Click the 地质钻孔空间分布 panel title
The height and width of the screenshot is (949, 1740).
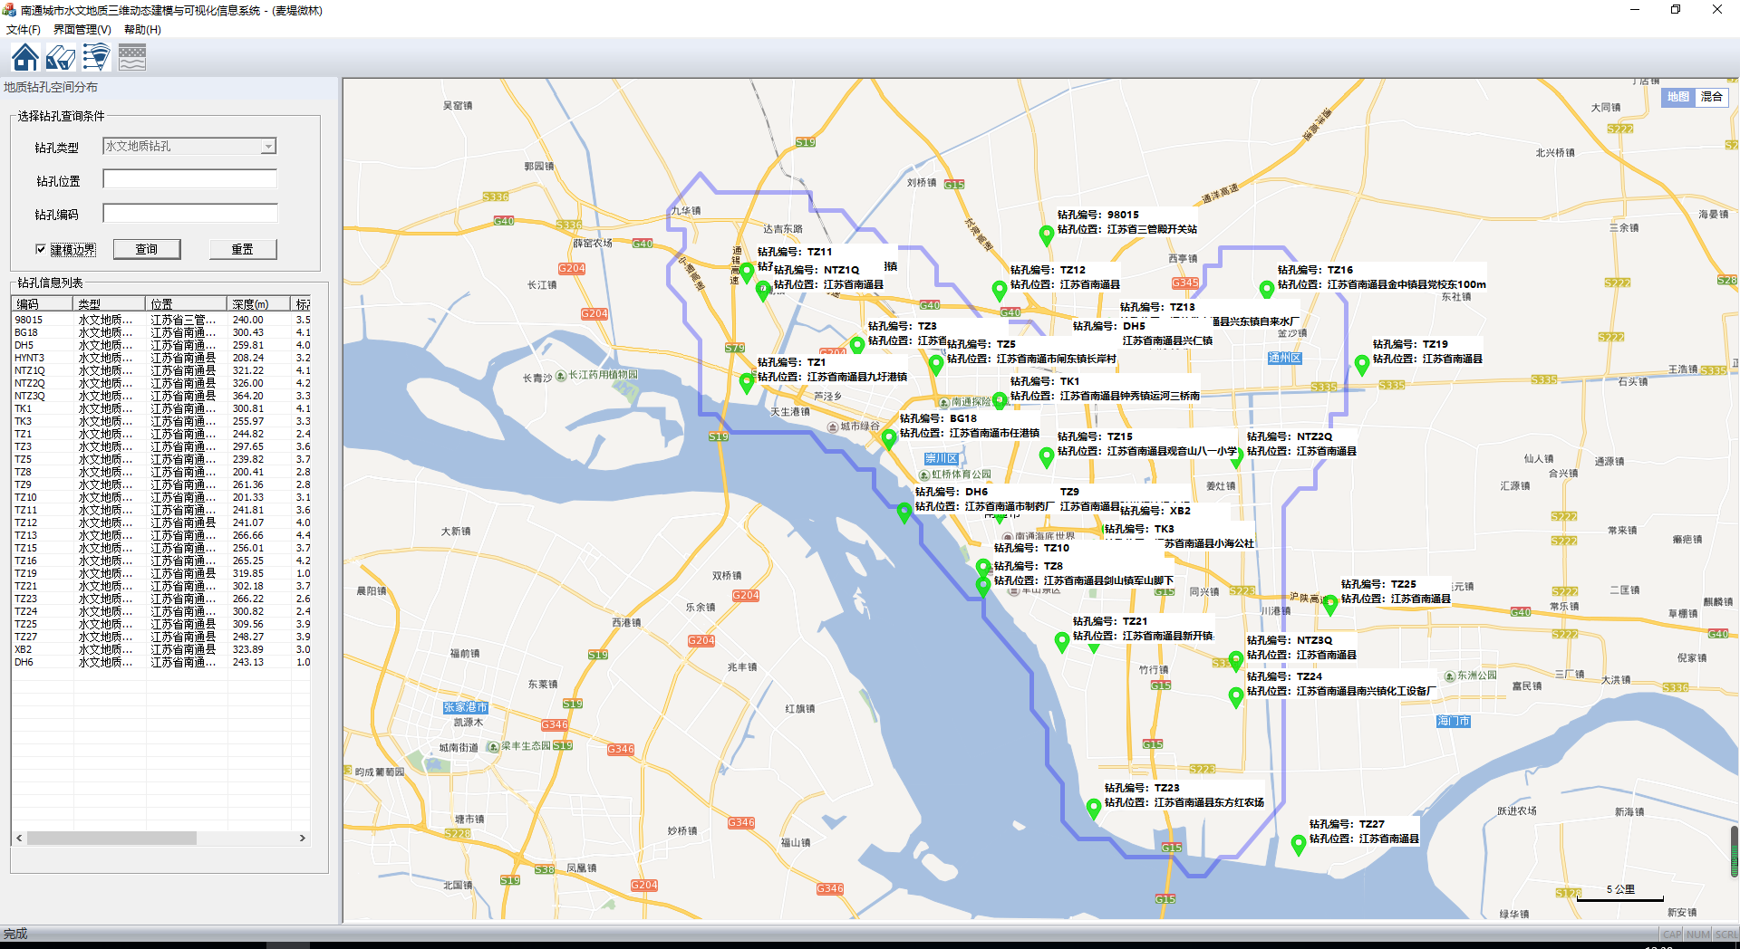tap(51, 87)
